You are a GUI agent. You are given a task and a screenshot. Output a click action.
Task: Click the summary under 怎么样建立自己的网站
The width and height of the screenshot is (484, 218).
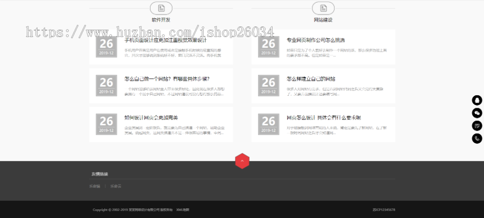(x=335, y=92)
